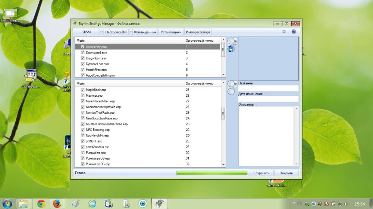The height and width of the screenshot is (209, 373).
Task: Toggle the NecromancerImproved.esp checkbox
Action: tap(82, 107)
